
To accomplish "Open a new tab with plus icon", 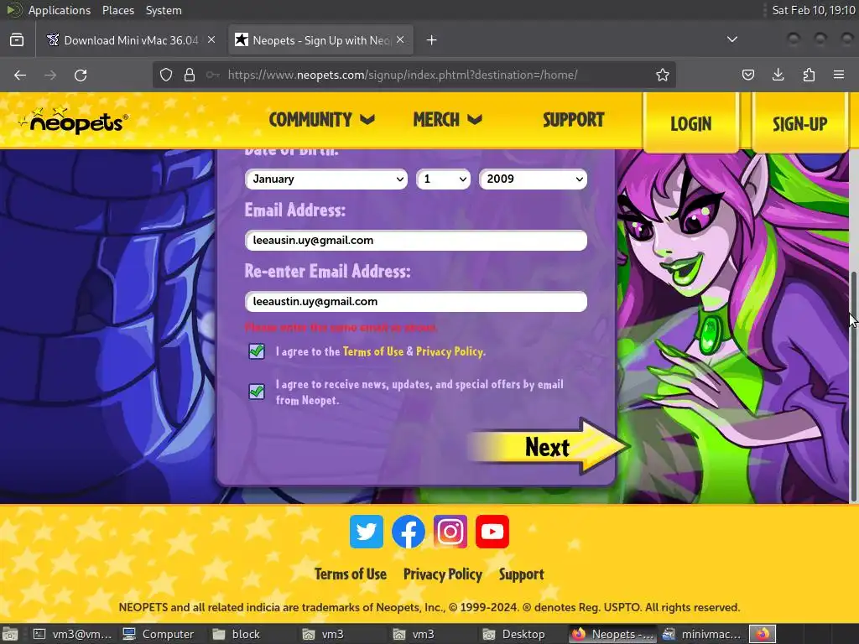I will [x=432, y=40].
